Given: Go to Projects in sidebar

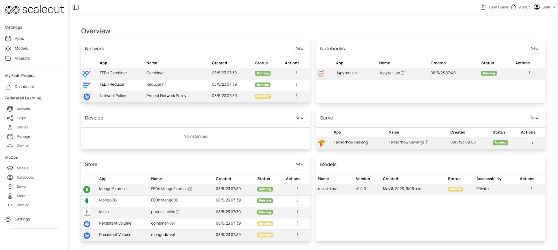Looking at the screenshot, I should (22, 58).
